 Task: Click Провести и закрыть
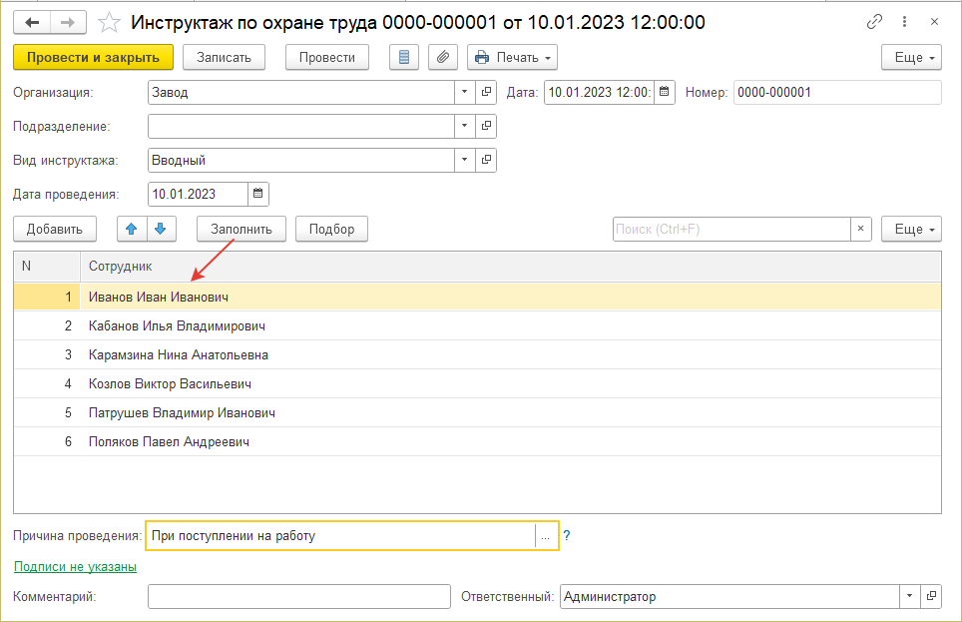[93, 57]
